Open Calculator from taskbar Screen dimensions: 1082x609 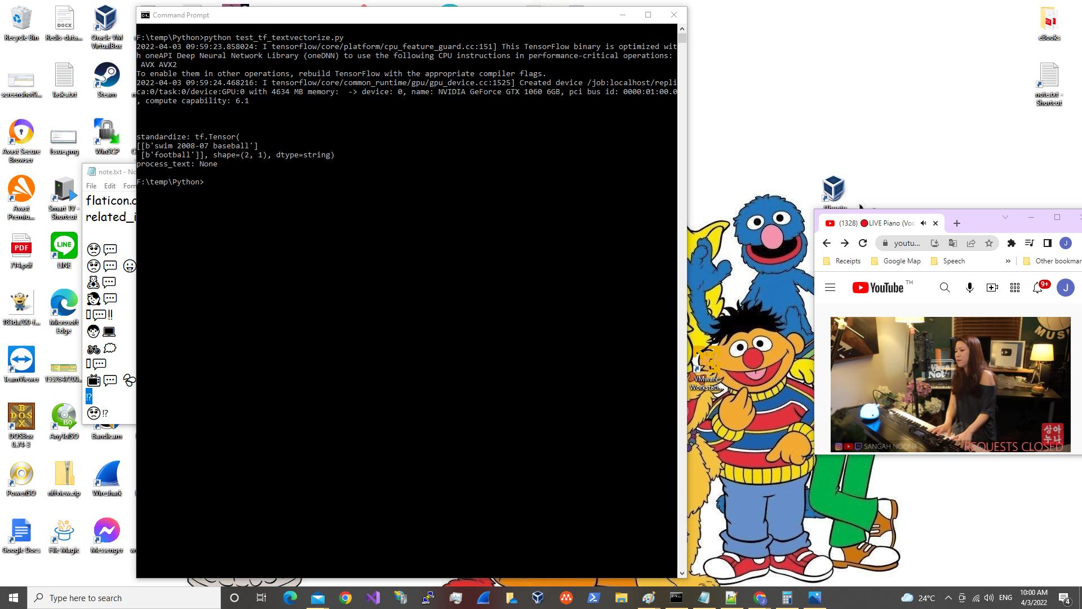[x=787, y=598]
